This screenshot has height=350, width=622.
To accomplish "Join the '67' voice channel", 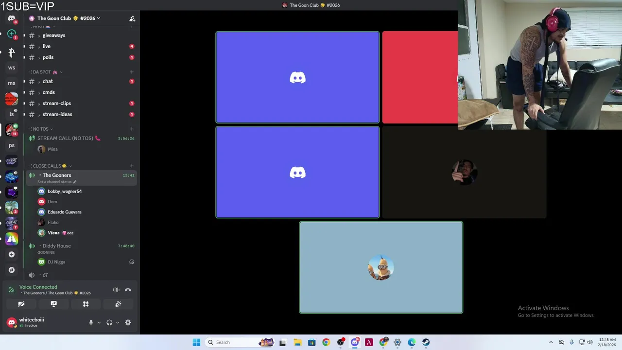I will pos(81,275).
